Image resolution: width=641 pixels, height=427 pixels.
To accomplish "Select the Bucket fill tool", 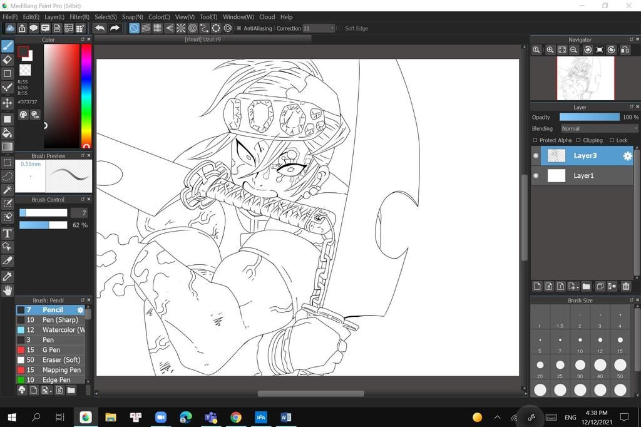I will coord(8,133).
